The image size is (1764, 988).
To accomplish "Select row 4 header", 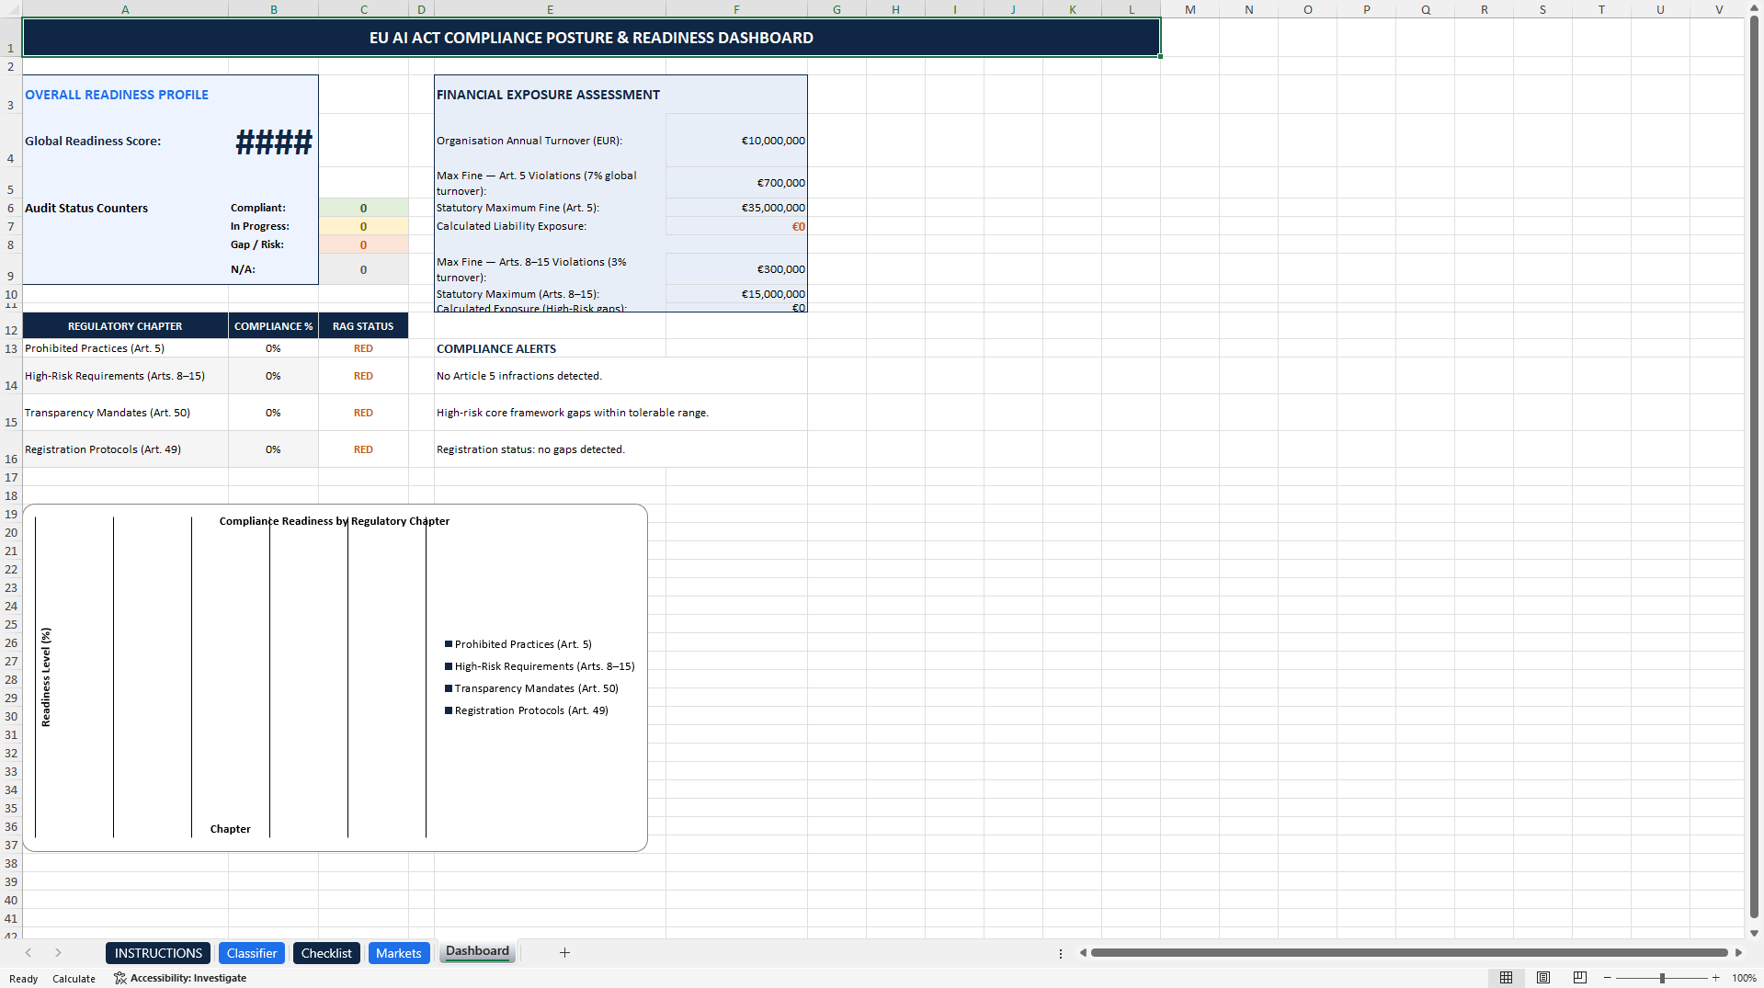I will point(11,141).
